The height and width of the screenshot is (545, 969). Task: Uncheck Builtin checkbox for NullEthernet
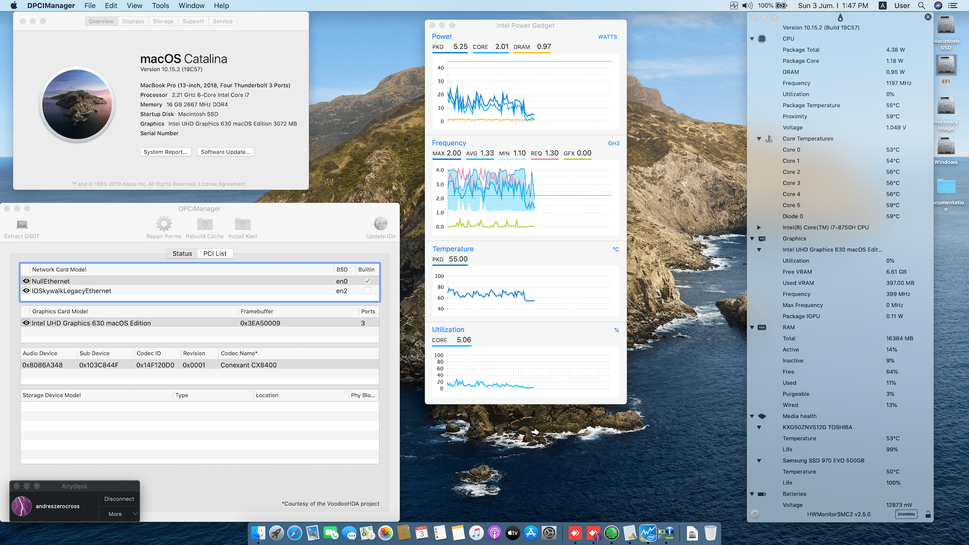coord(367,281)
